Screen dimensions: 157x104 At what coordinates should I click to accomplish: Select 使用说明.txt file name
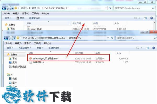pos(38,62)
